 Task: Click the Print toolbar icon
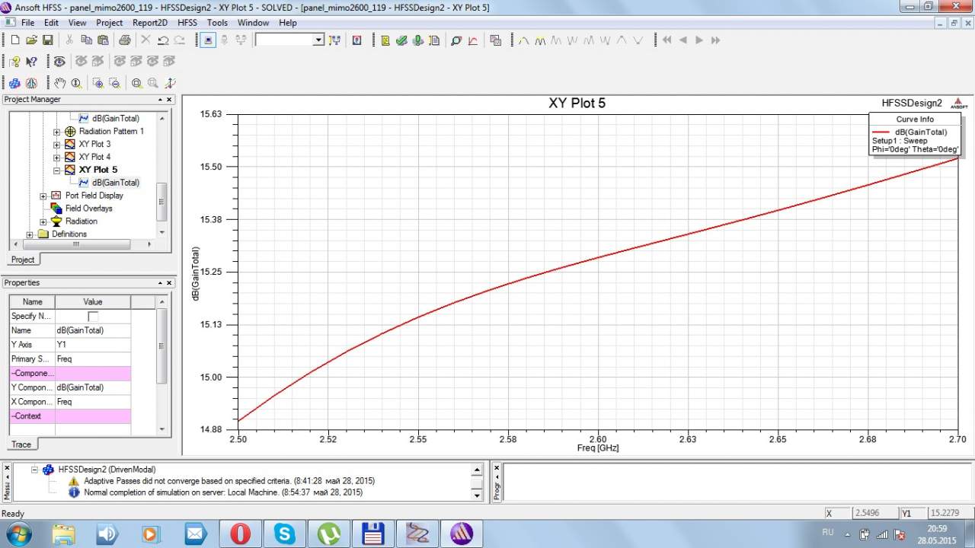coord(125,40)
